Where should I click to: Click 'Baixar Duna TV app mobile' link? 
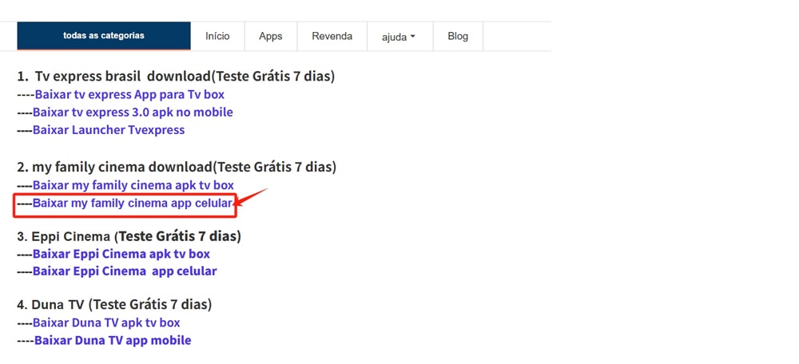(112, 340)
